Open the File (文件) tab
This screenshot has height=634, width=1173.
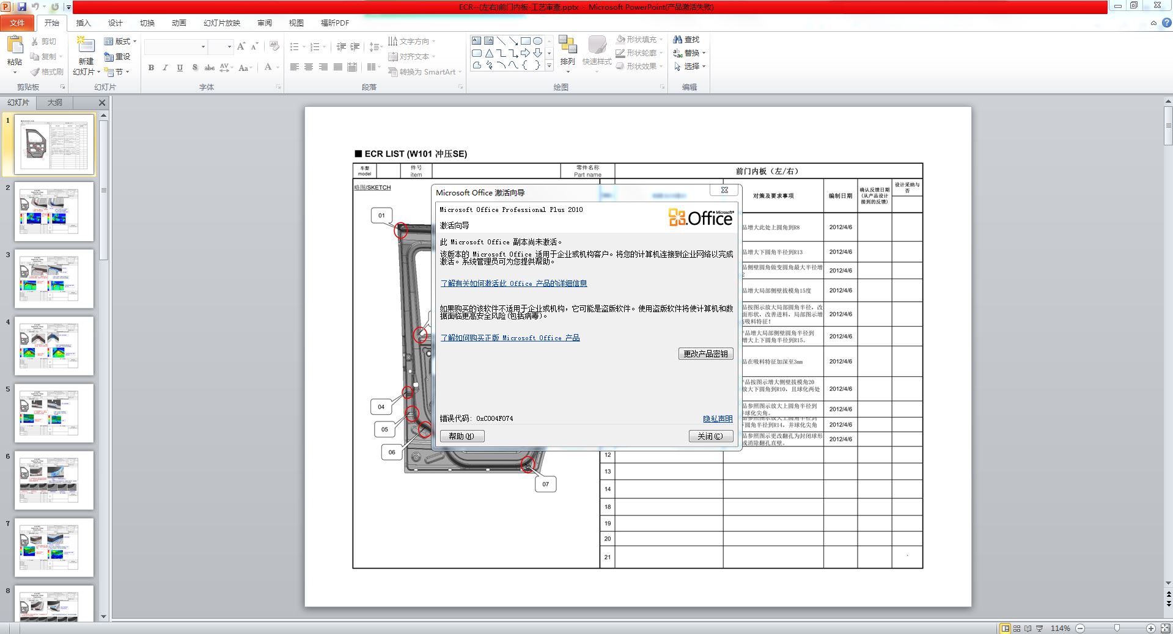point(17,23)
